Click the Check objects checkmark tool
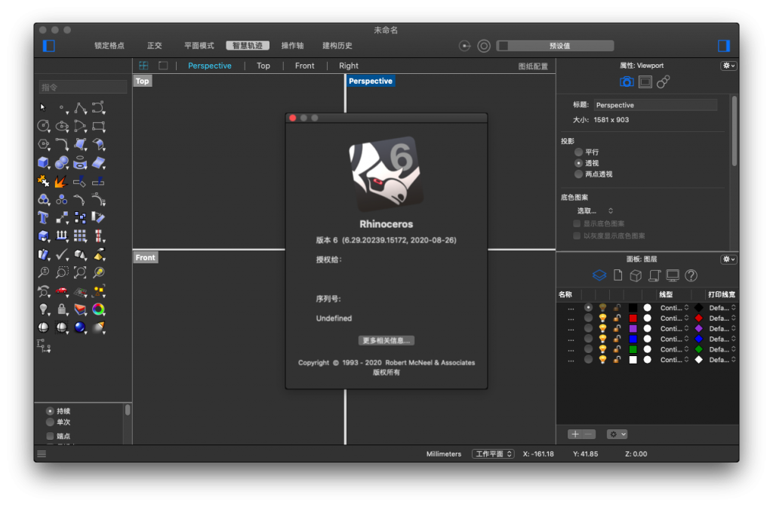This screenshot has width=773, height=507. tap(62, 254)
